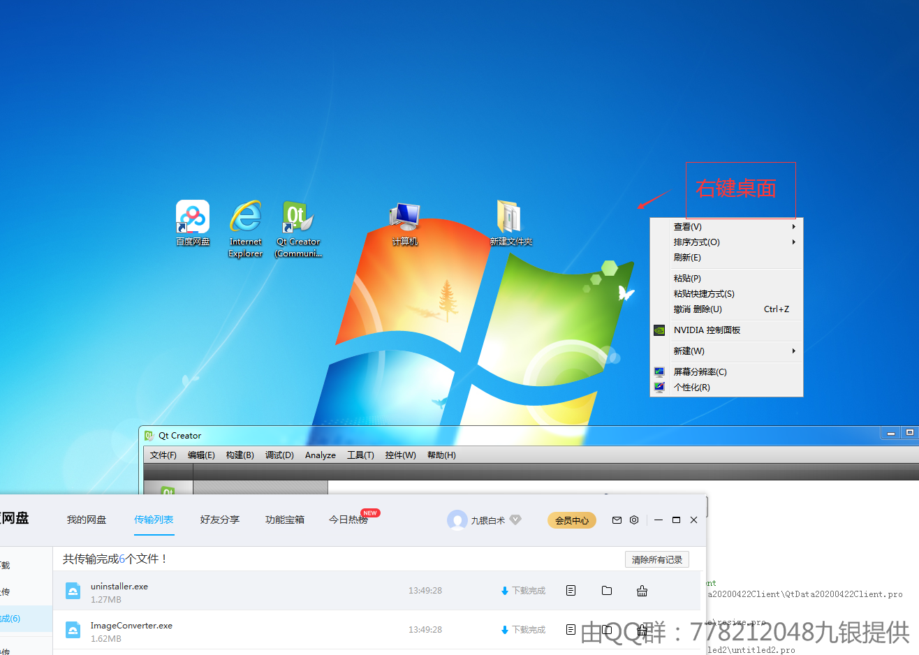
Task: Open the mail messages icon in Baidu Netdisk
Action: point(617,520)
